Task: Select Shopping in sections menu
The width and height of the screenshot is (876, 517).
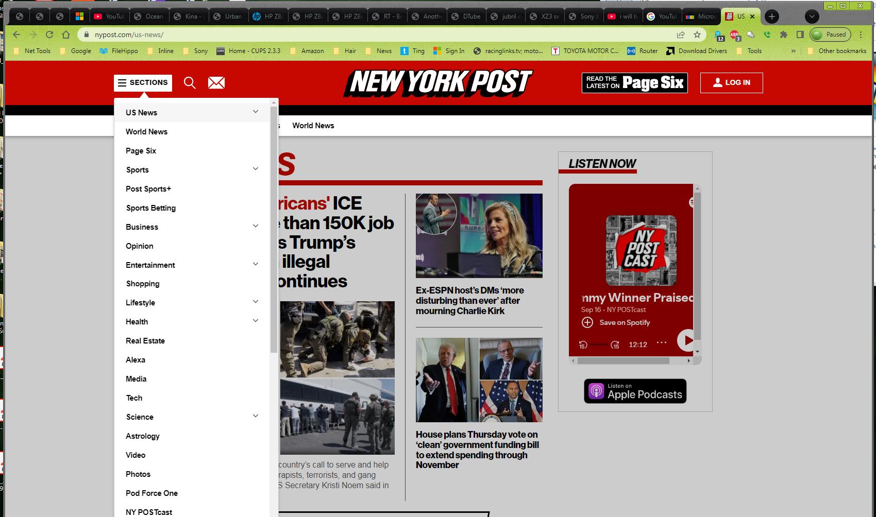Action: coord(143,284)
